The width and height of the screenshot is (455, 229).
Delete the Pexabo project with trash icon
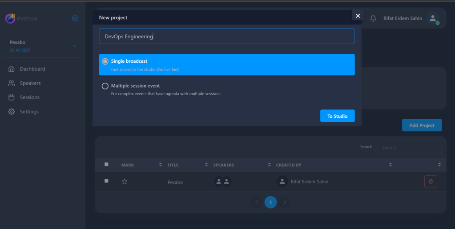click(x=431, y=181)
